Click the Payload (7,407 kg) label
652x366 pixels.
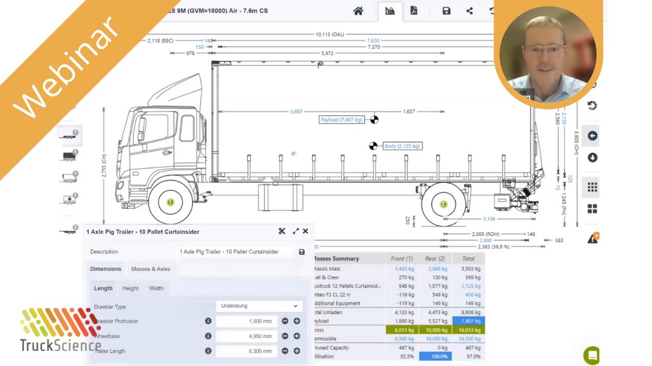[x=341, y=120]
